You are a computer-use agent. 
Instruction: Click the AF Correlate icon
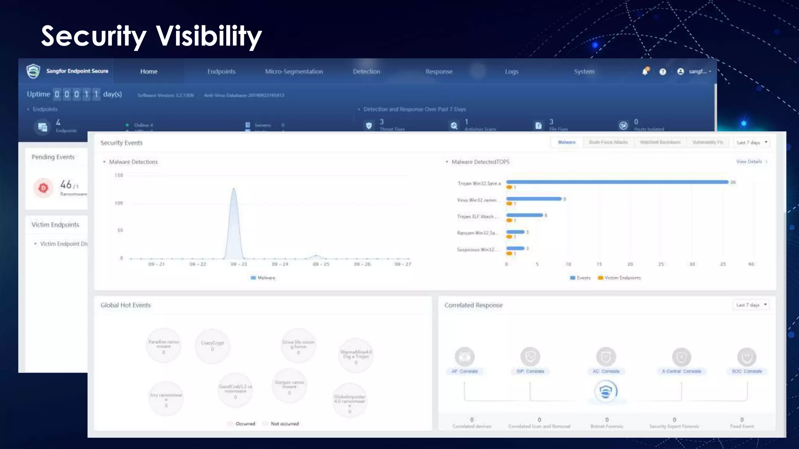point(464,357)
